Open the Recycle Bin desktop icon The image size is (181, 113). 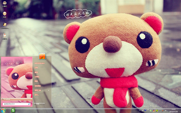pos(5,37)
